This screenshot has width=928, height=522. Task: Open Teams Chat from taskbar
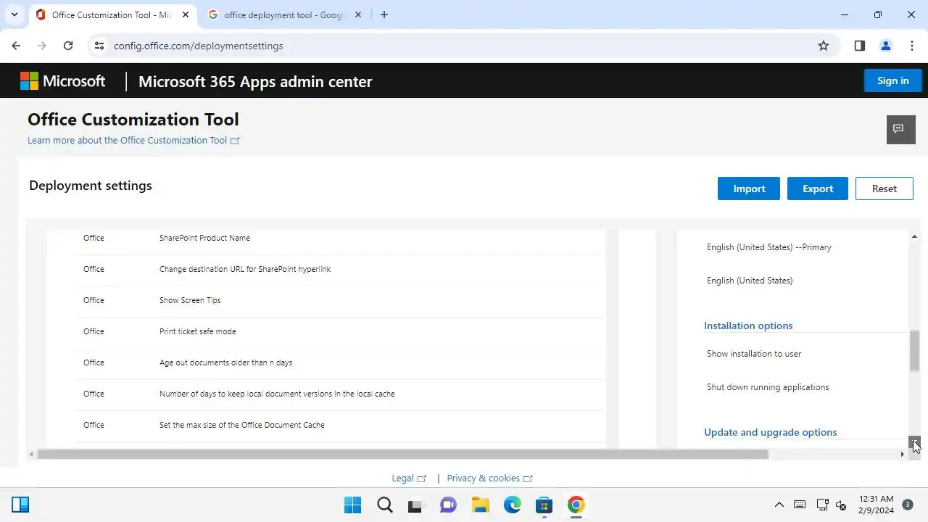tap(448, 505)
